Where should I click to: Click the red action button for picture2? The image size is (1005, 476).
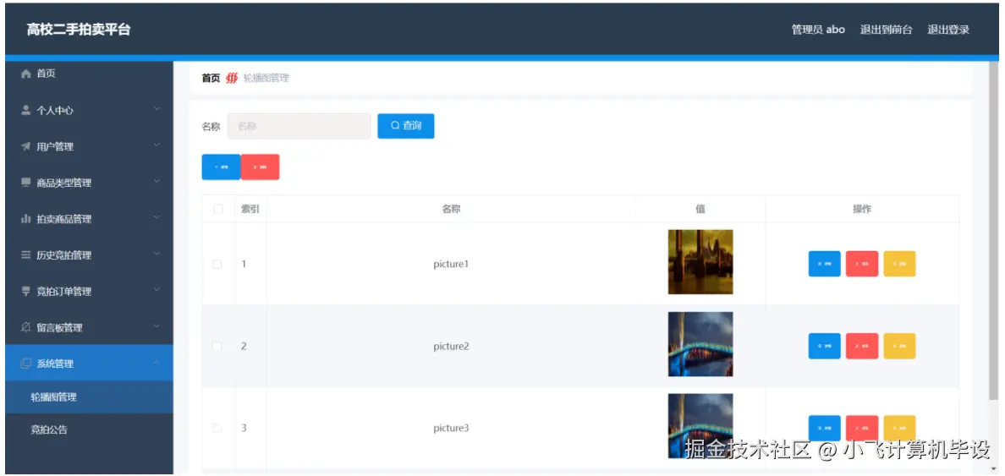[862, 346]
